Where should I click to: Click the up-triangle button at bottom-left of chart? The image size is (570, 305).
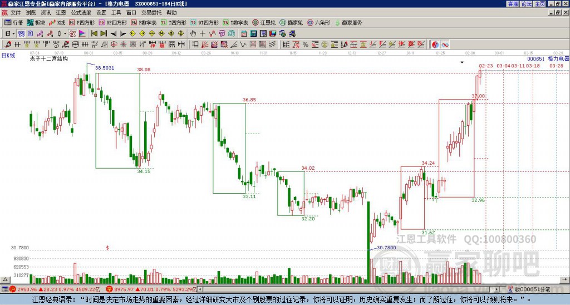tap(4, 279)
